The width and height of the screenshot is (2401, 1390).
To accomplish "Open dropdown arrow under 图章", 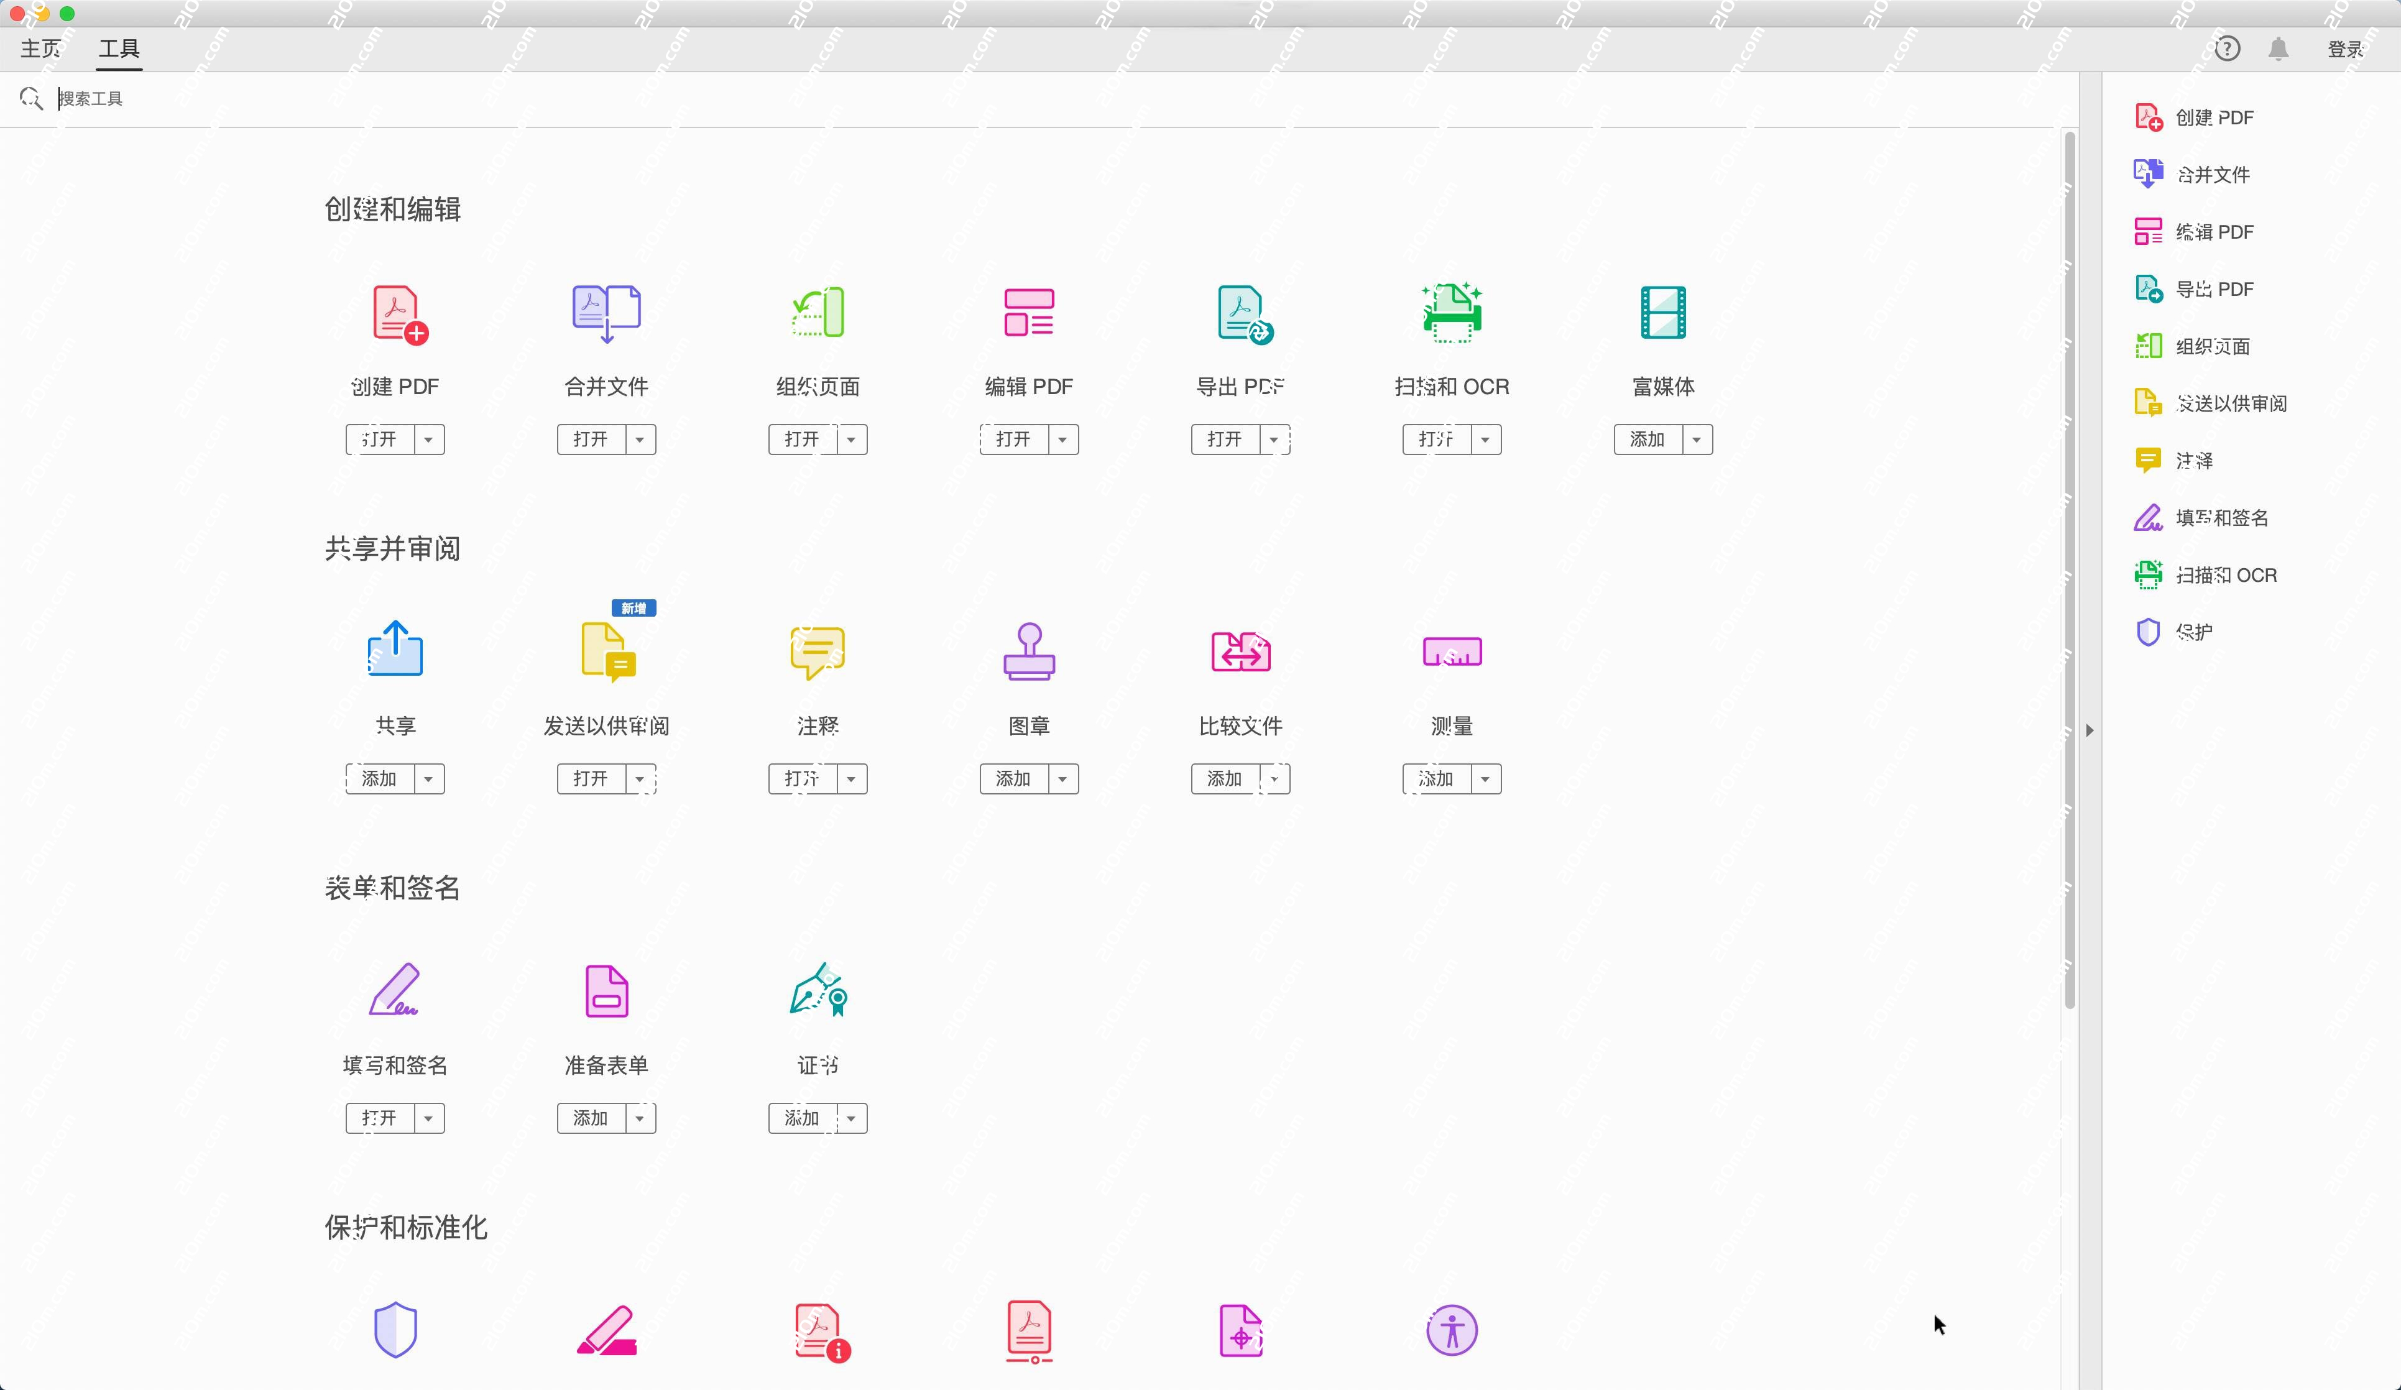I will coord(1063,778).
